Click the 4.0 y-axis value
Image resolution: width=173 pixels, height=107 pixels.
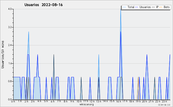pos(10,9)
